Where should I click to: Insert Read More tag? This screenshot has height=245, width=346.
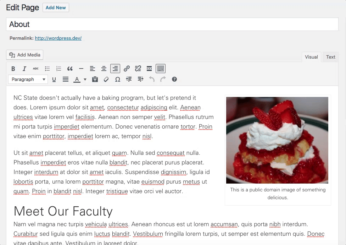[x=149, y=69]
